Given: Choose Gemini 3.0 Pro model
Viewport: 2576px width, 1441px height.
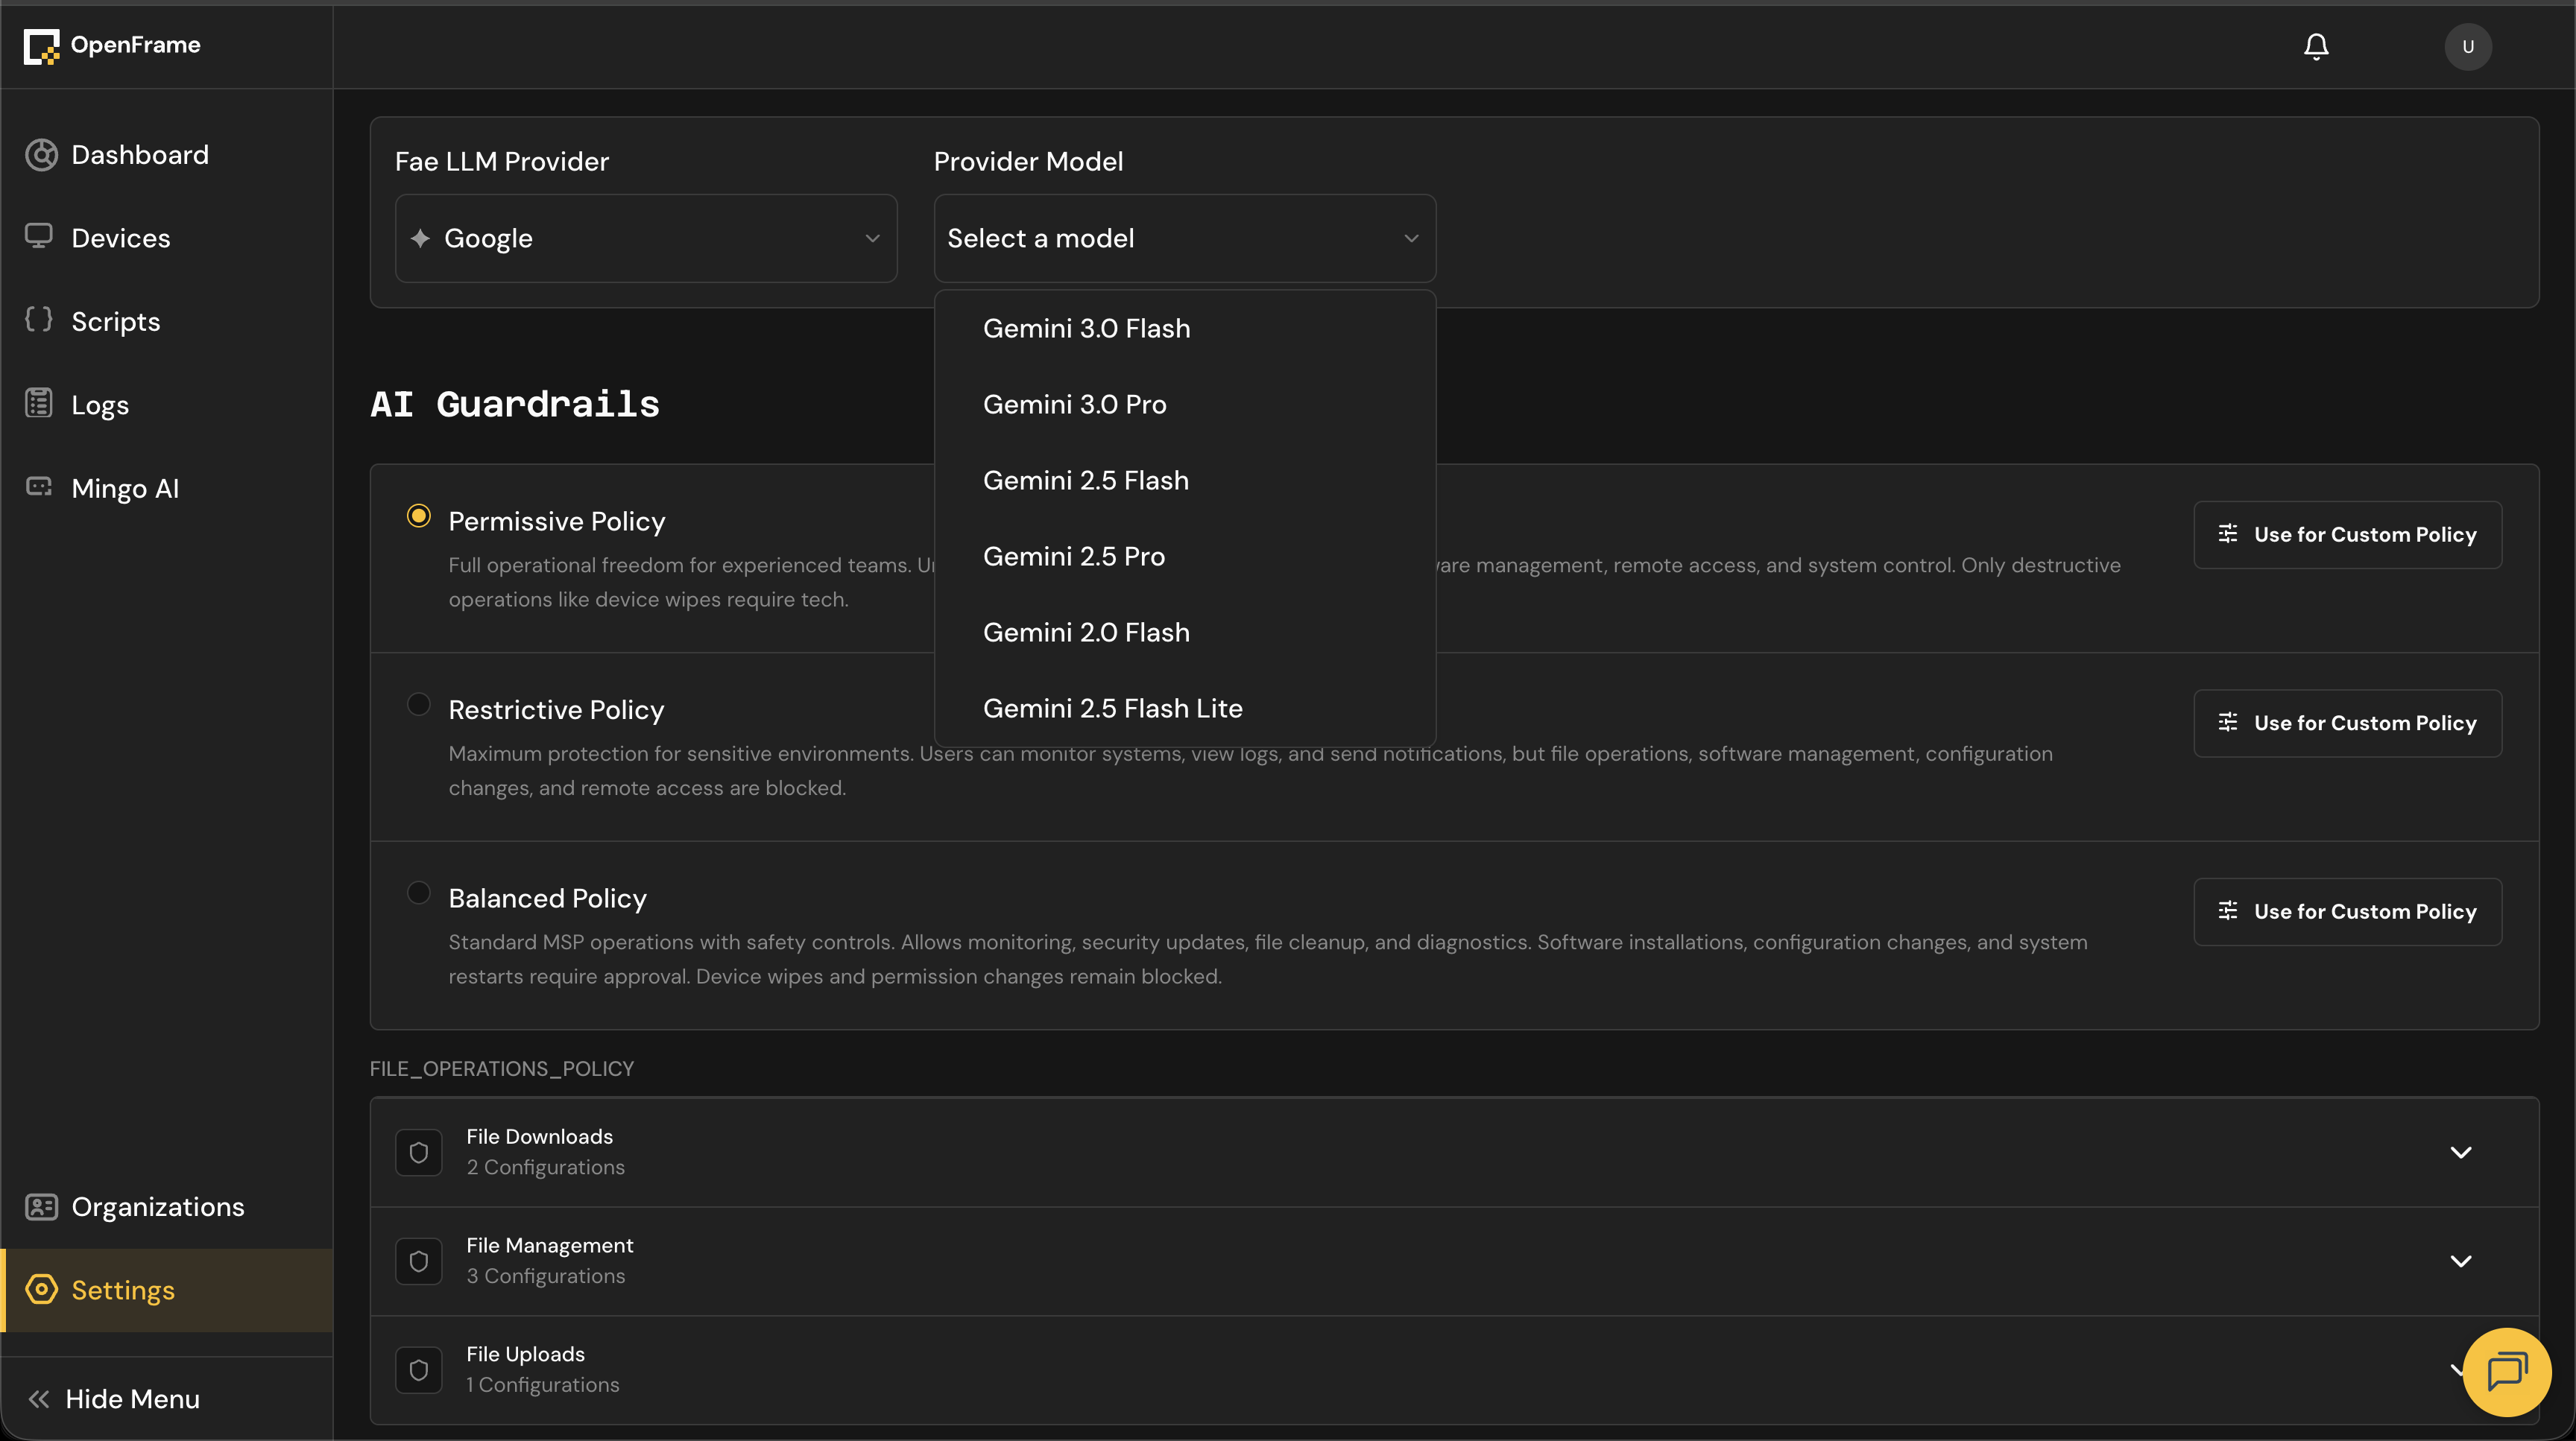Looking at the screenshot, I should 1185,405.
